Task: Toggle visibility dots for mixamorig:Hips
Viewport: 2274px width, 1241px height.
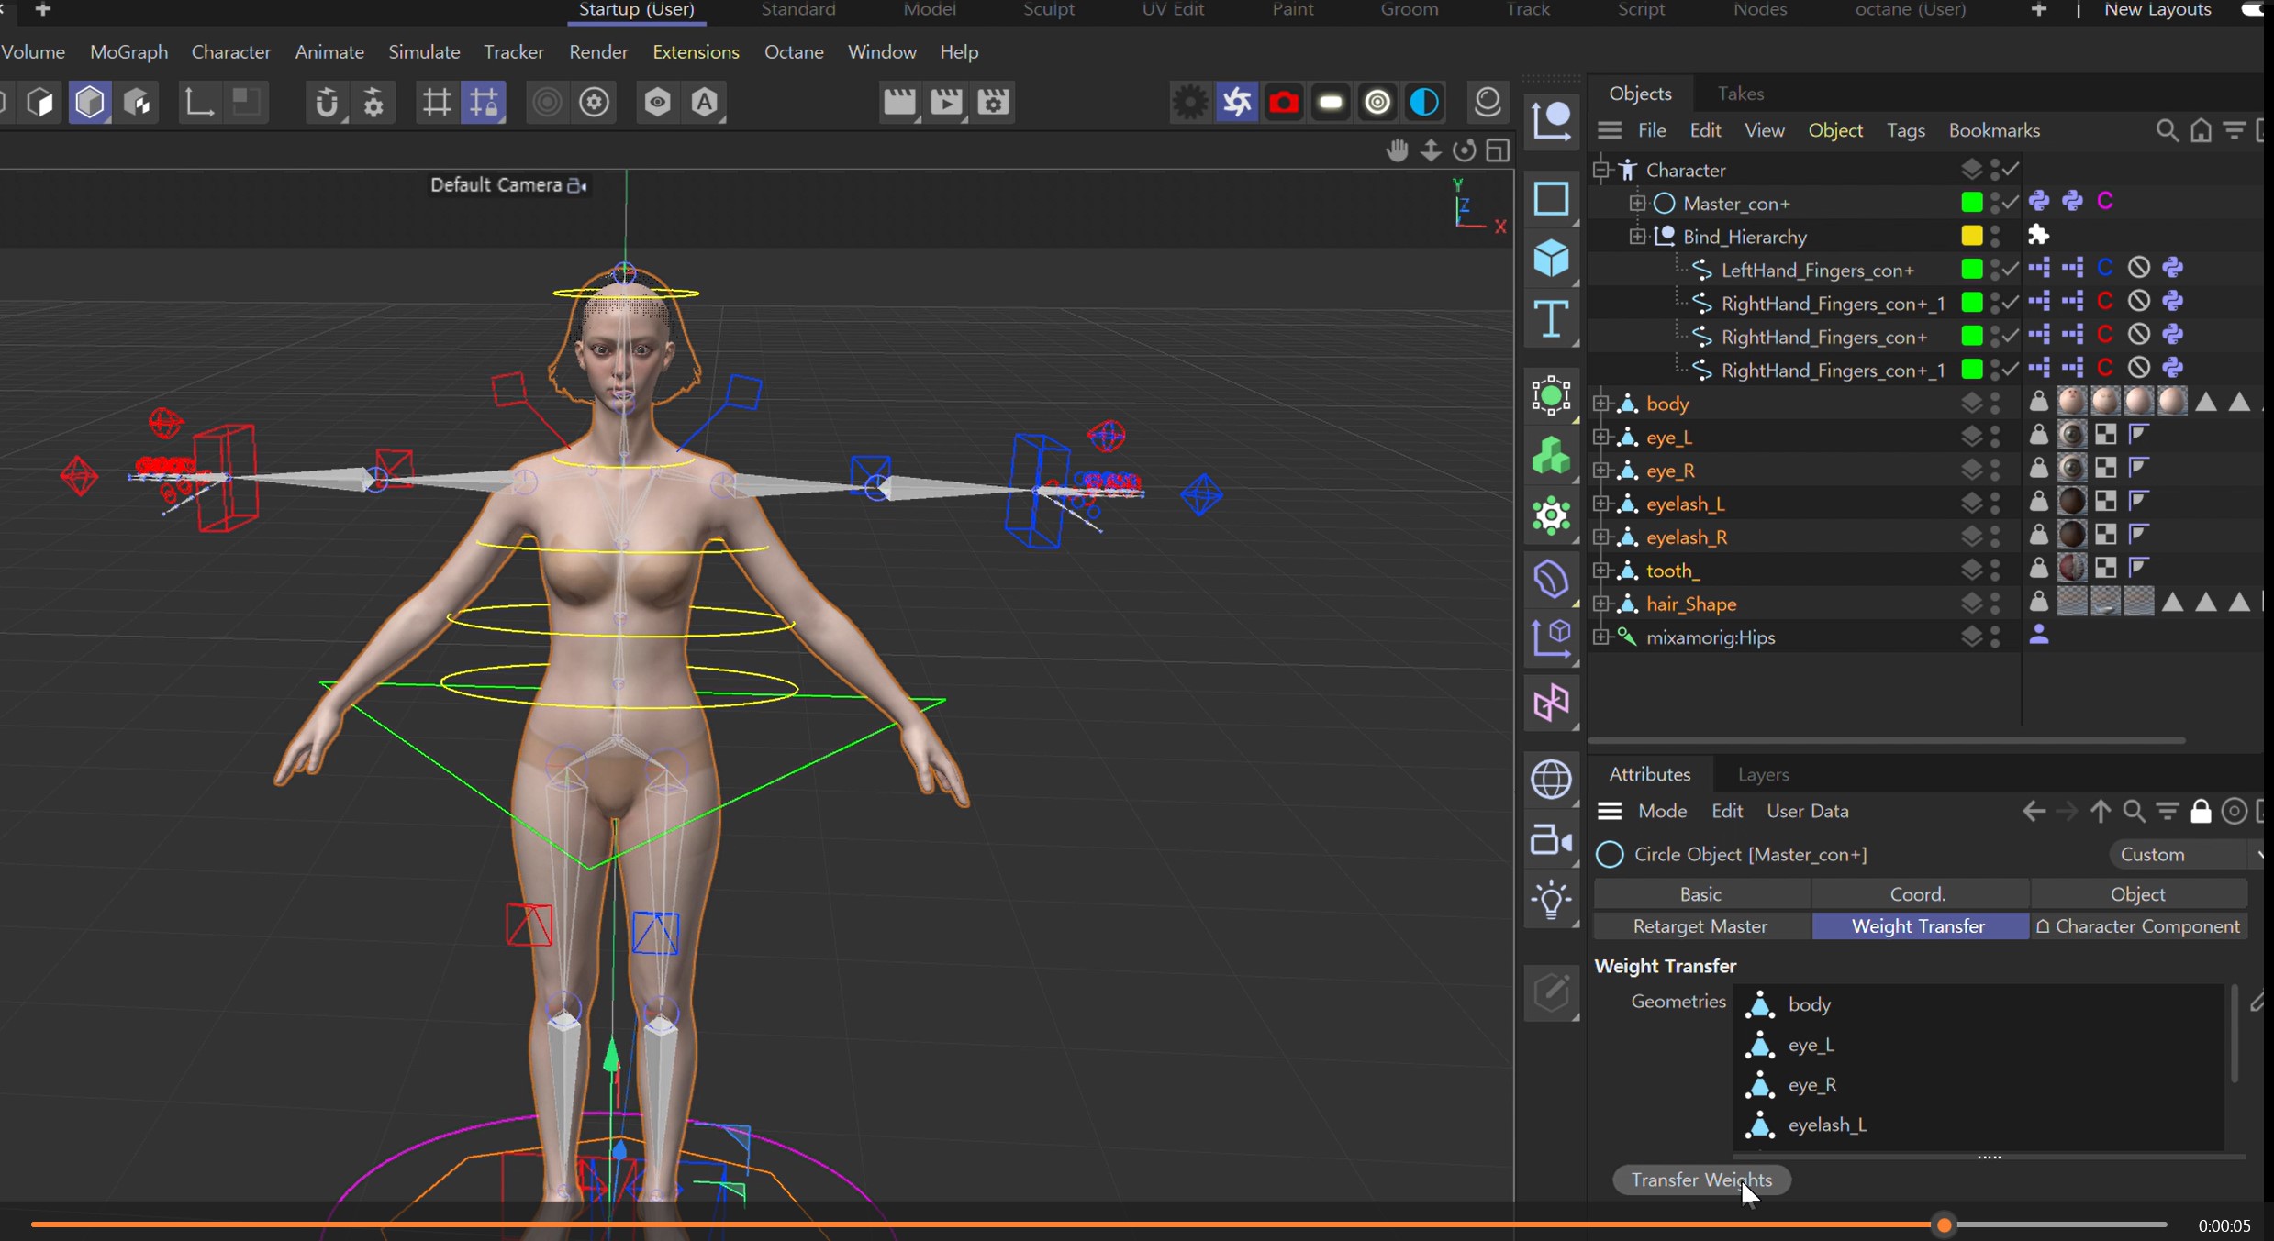Action: [x=1995, y=637]
